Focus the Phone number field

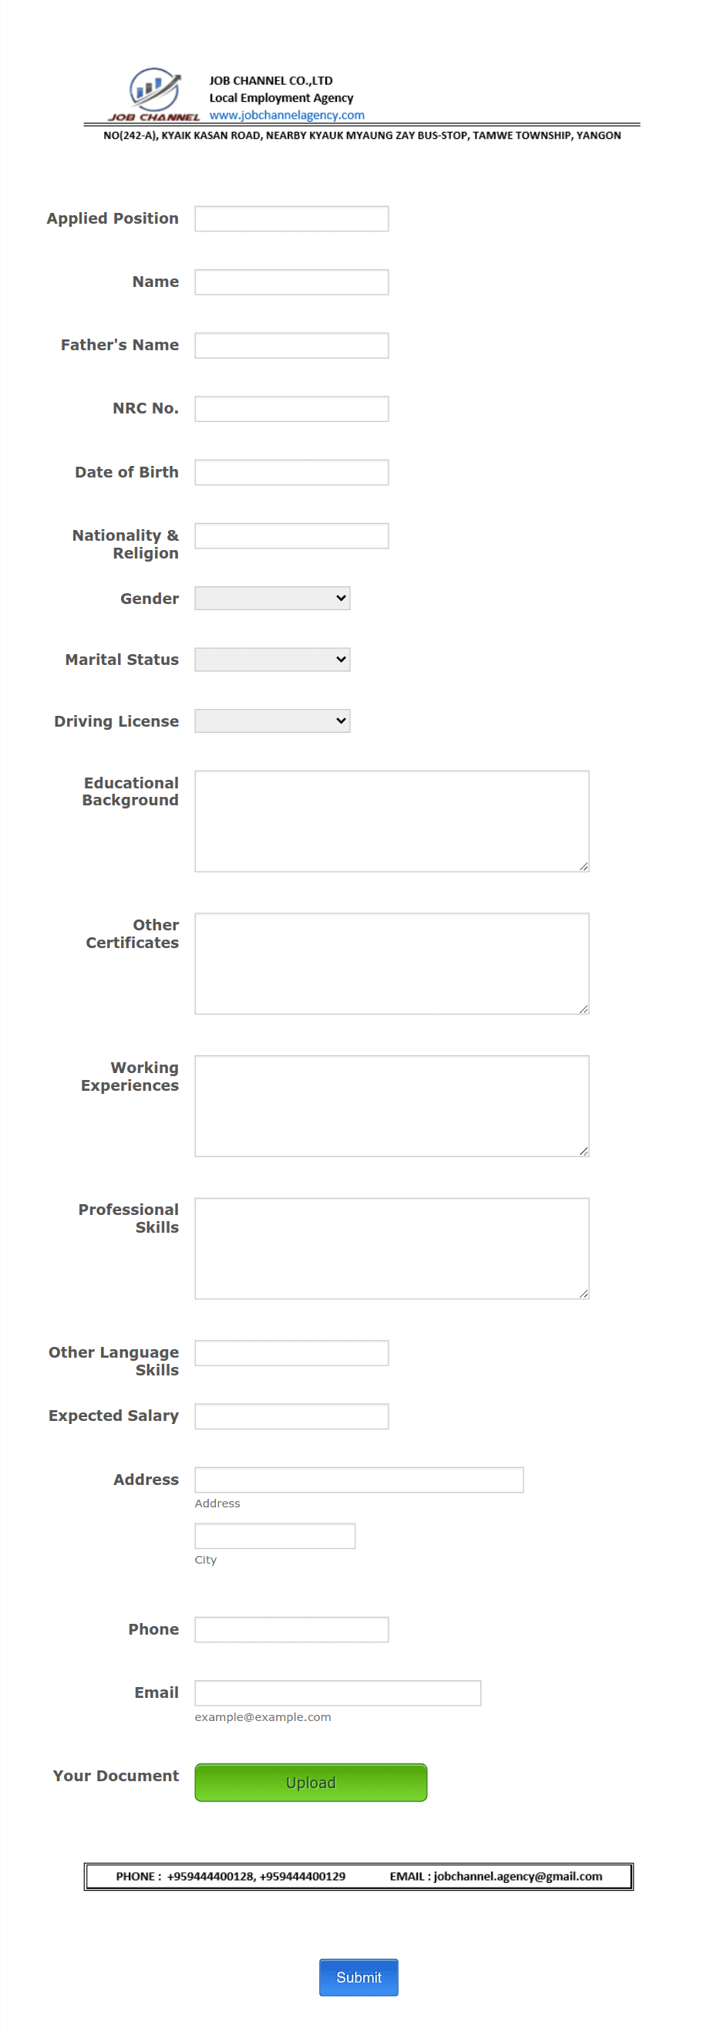[291, 1629]
